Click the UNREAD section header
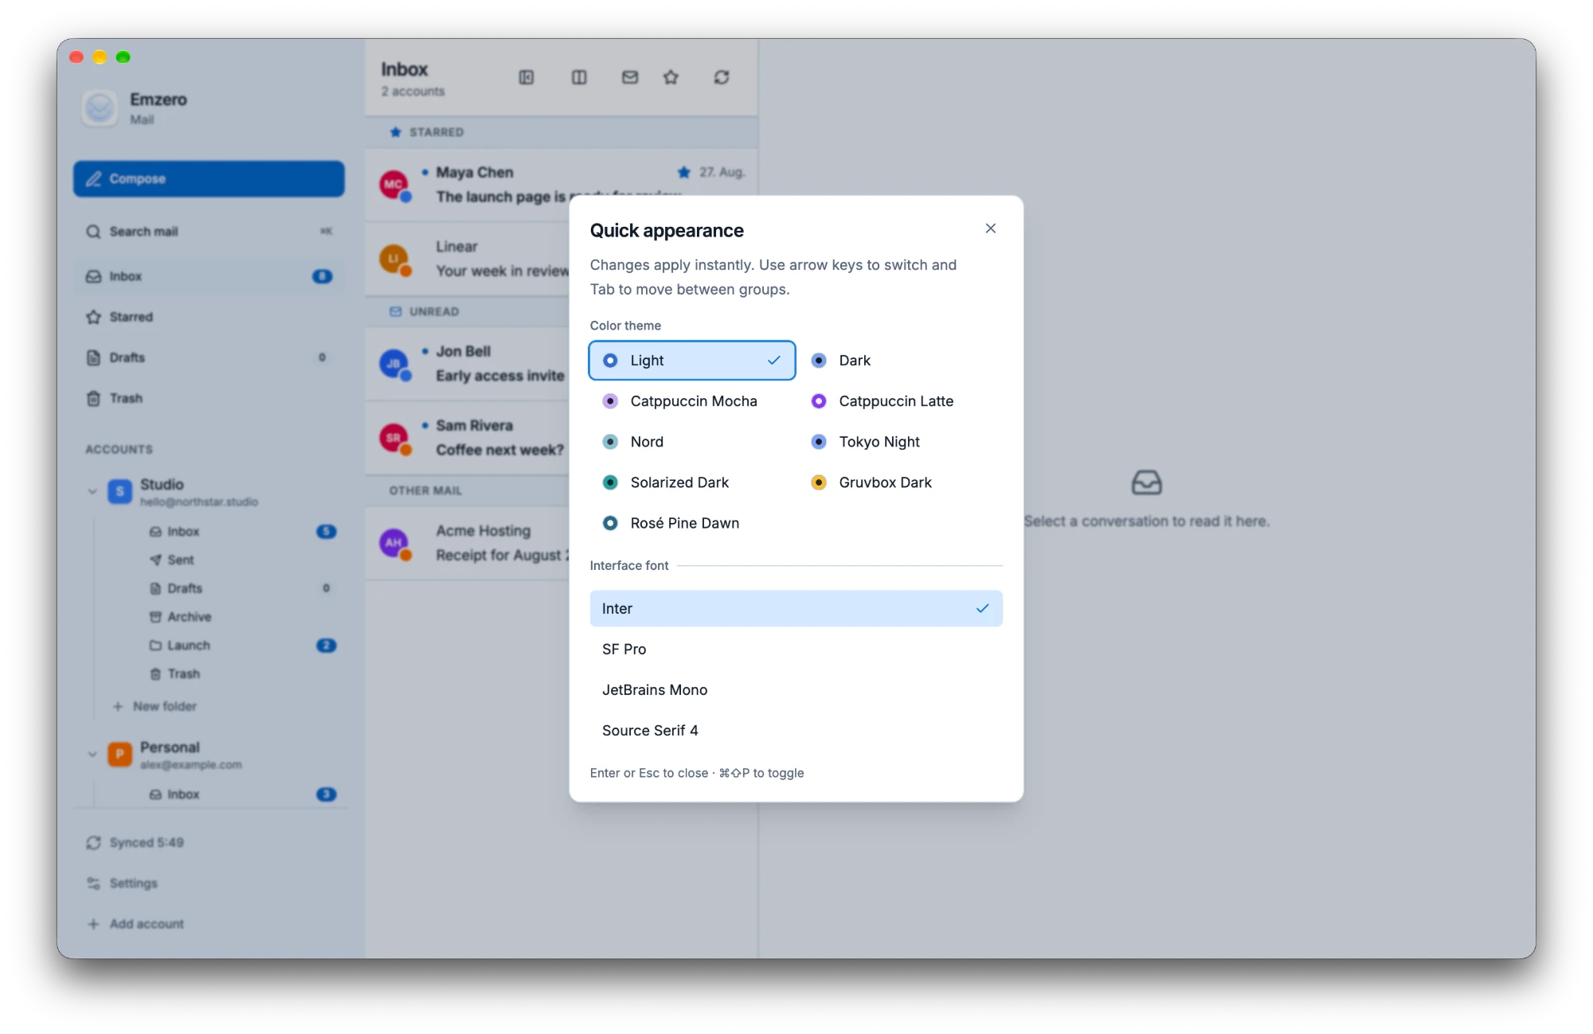1593x1034 pixels. (468, 311)
